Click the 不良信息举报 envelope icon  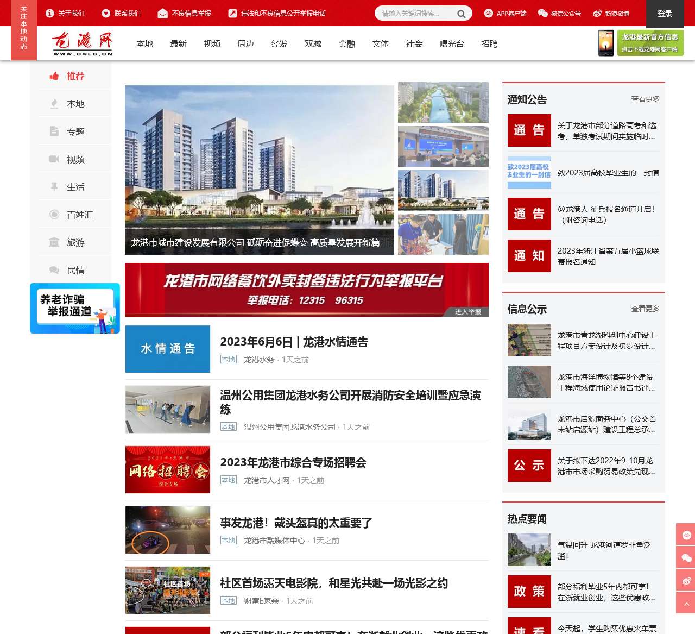(162, 13)
